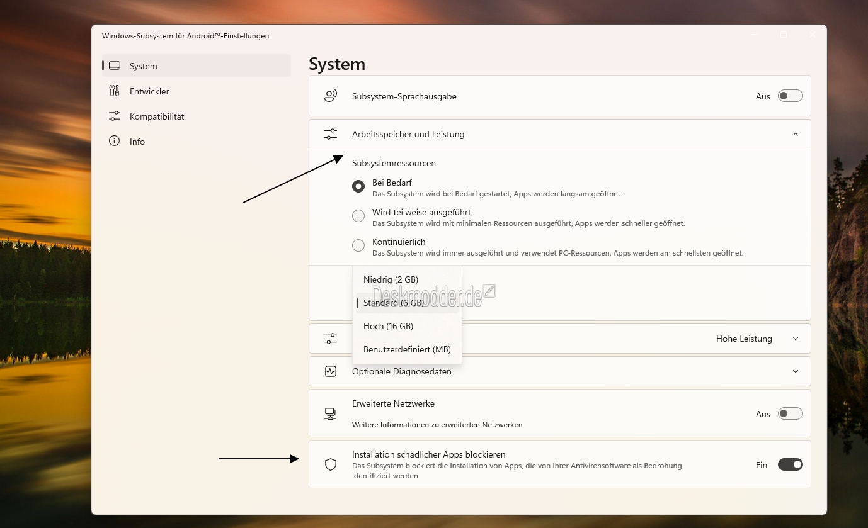Image resolution: width=868 pixels, height=528 pixels.
Task: Select Wird teilweise ausgeführt radio option
Action: 358,216
